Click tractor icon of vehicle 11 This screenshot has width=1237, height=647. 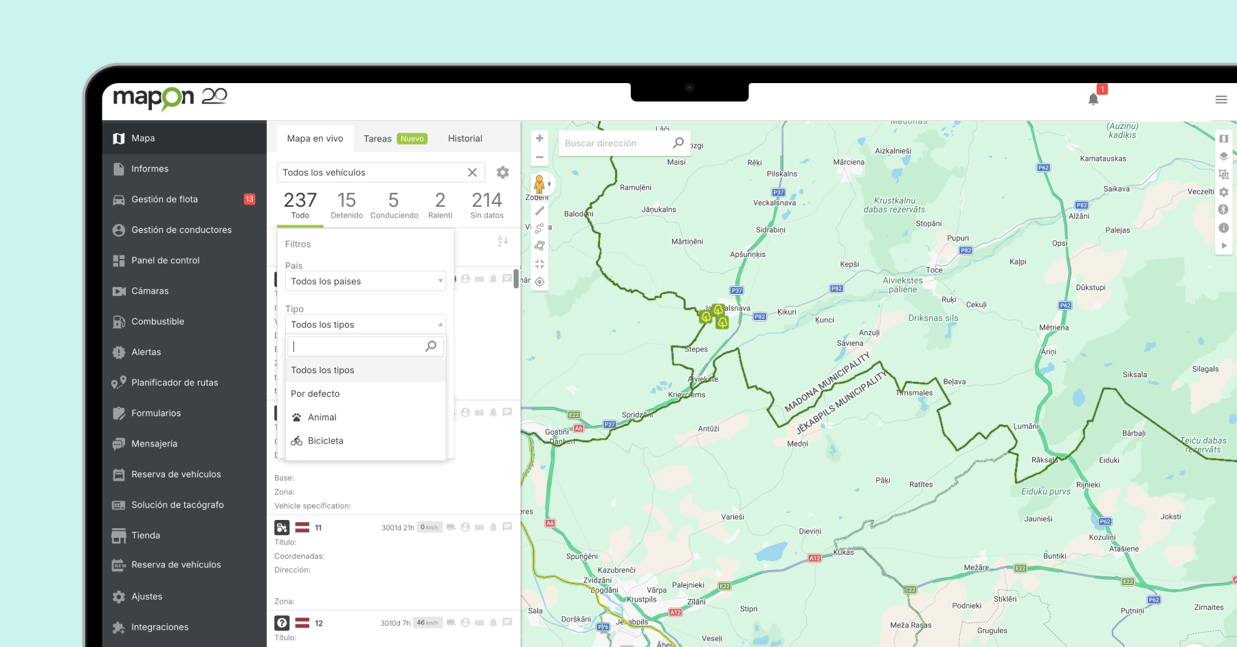282,527
